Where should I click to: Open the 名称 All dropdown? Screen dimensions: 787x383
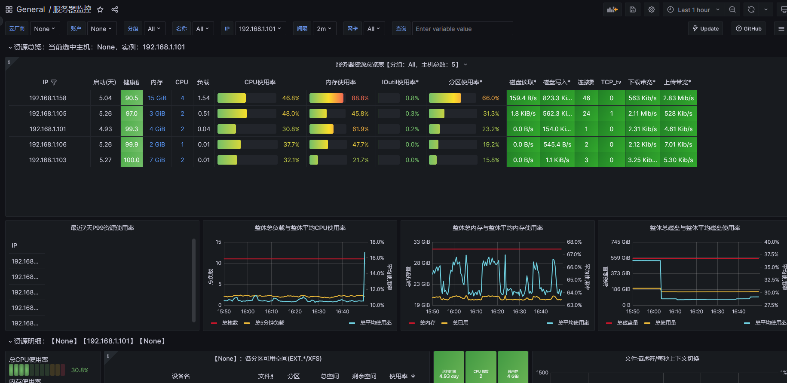click(203, 28)
